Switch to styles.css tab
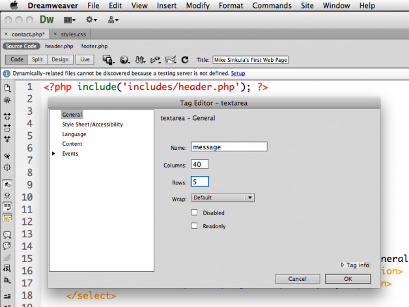 [74, 35]
